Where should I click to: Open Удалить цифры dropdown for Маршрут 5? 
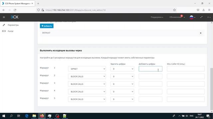(122, 99)
